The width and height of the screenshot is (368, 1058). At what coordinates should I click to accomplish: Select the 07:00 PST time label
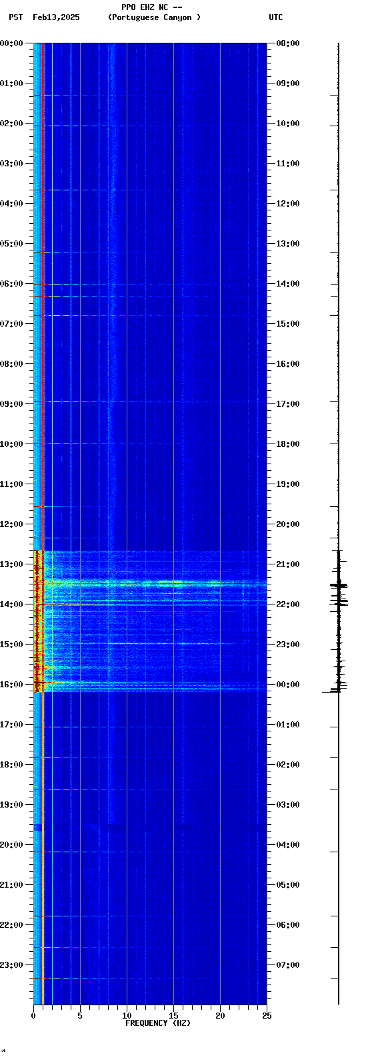12,324
